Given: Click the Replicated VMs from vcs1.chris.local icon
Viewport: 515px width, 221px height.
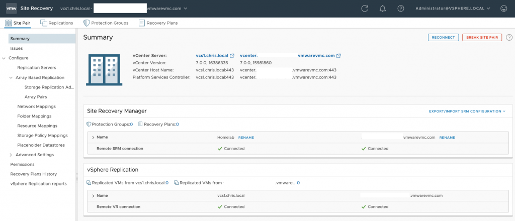Looking at the screenshot, I should 89,183.
